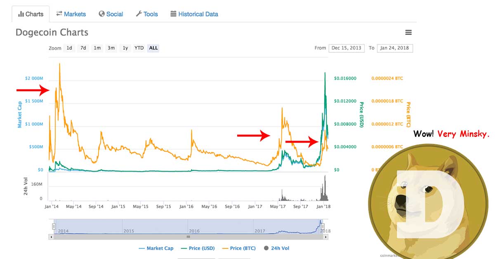The height and width of the screenshot is (259, 495).
Task: Switch to the Markets tab
Action: click(x=71, y=14)
